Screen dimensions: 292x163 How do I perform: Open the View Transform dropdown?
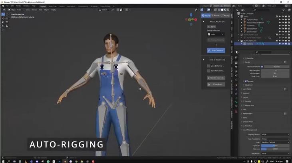(x=276, y=139)
